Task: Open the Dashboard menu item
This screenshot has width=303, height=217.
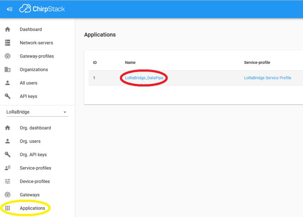Action: pos(31,29)
